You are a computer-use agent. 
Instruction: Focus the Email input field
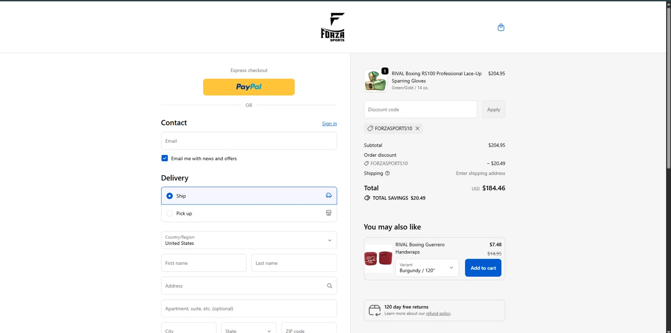249,141
